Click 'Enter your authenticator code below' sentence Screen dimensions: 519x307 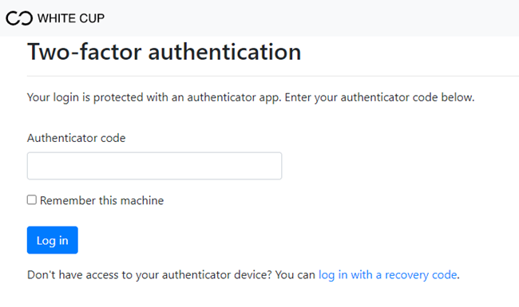click(x=379, y=97)
